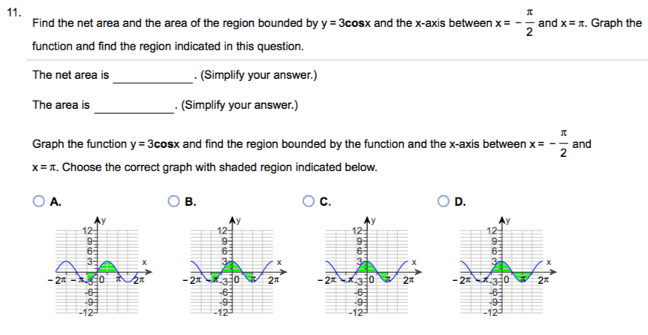Click the "B." option letter label
This screenshot has height=335, width=648.
[191, 201]
